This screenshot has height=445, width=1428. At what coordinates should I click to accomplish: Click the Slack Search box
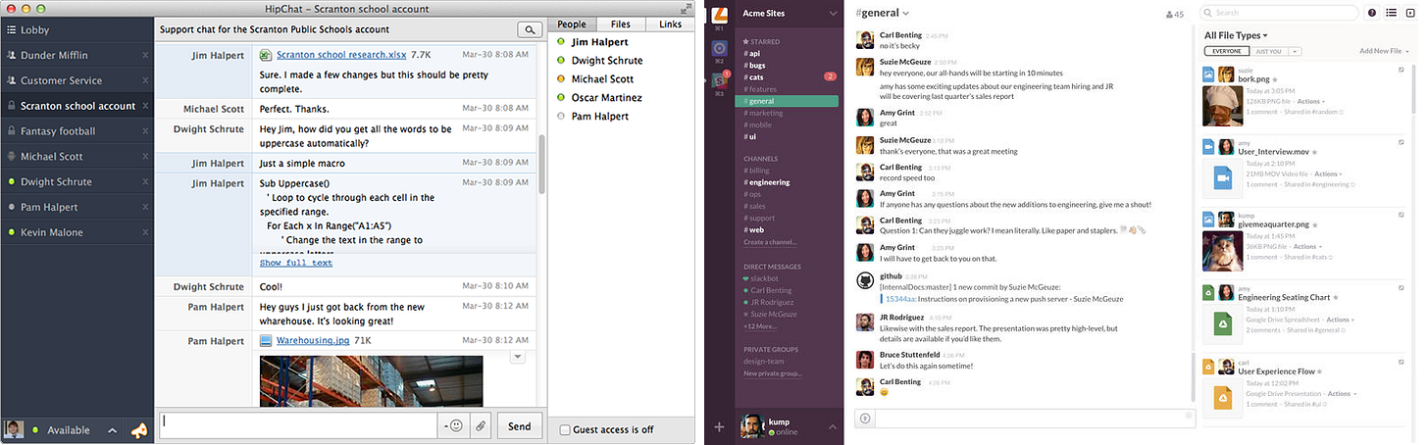click(1279, 13)
